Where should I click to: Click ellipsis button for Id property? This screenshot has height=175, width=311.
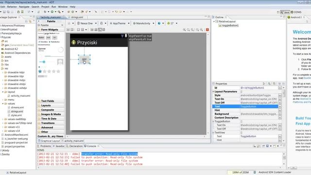(x=280, y=87)
